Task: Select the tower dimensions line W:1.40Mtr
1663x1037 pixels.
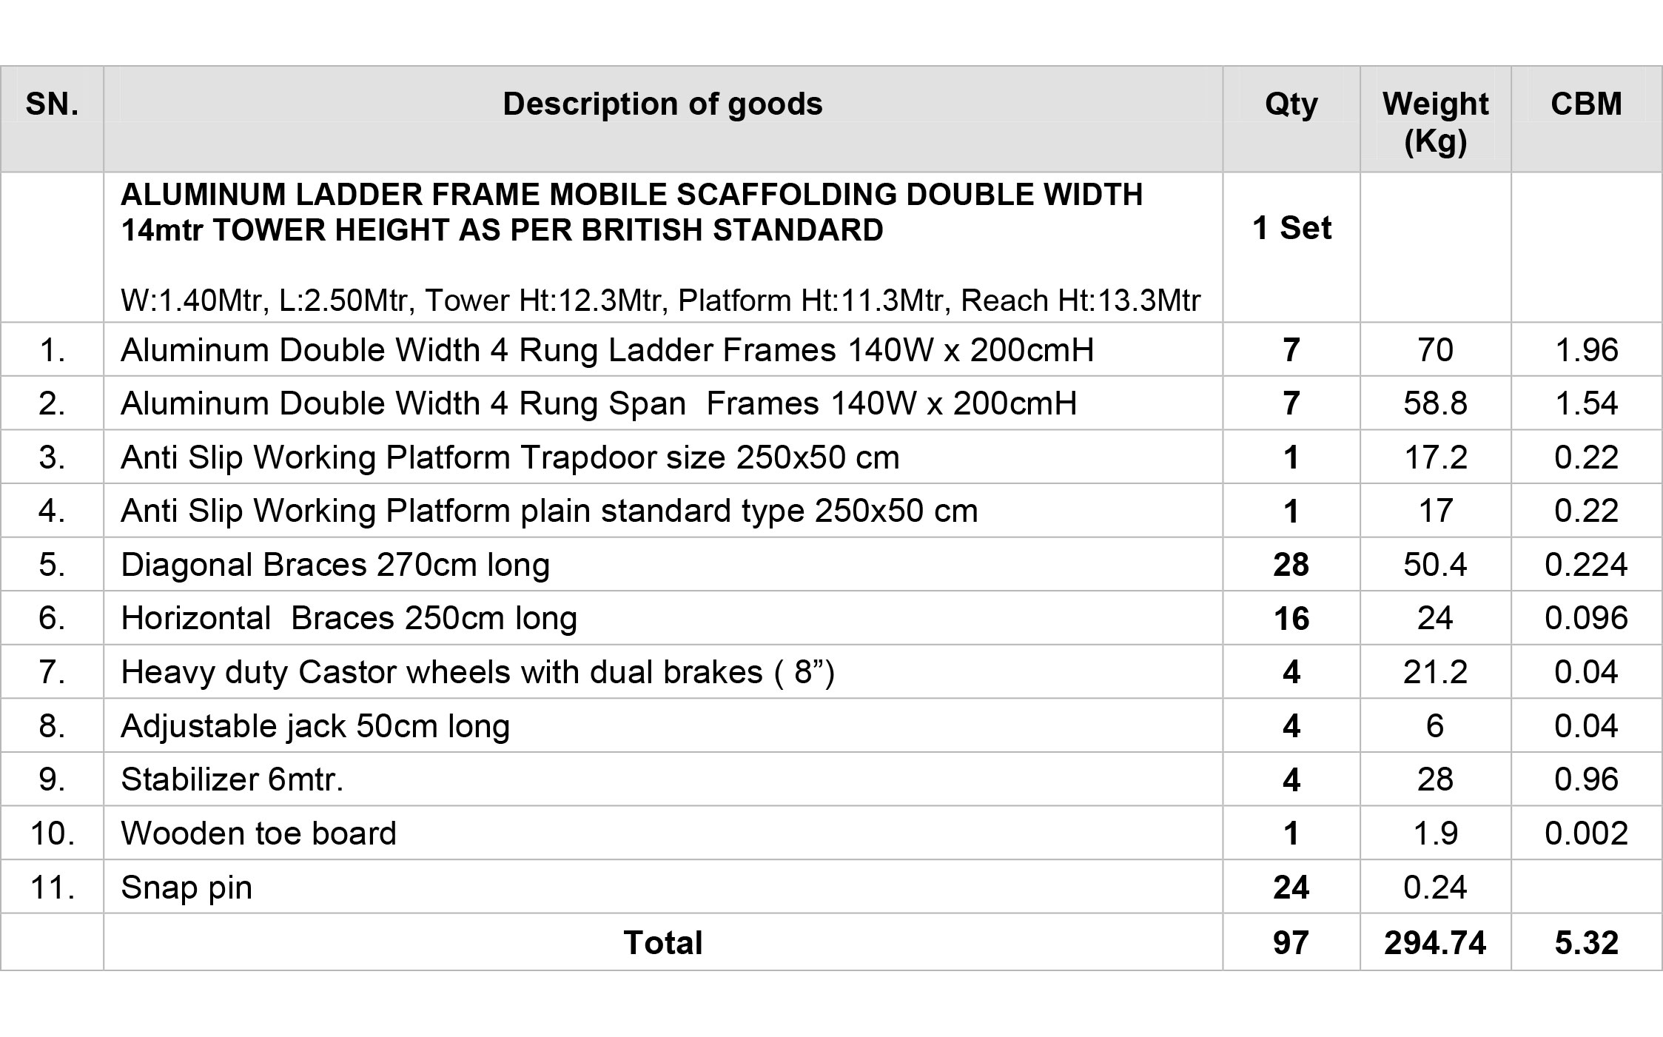Action: pos(660,301)
